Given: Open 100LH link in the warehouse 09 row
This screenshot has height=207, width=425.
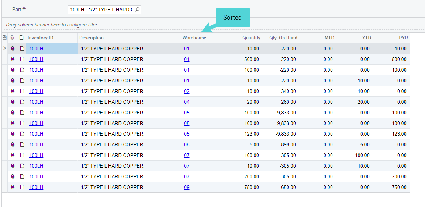Looking at the screenshot, I should [x=36, y=187].
